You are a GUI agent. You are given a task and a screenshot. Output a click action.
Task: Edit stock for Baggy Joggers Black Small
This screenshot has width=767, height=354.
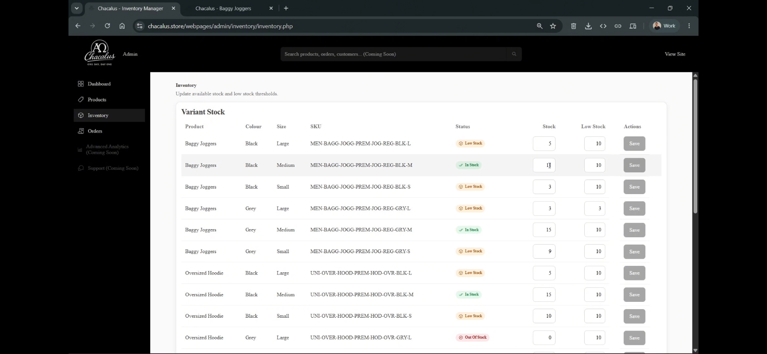[x=544, y=187]
